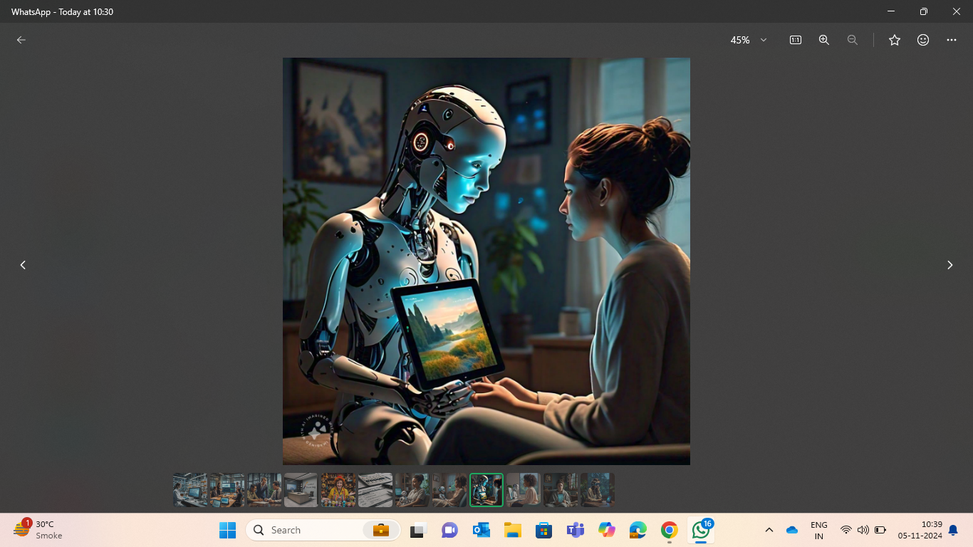Open the three-dot more options menu

tap(952, 40)
